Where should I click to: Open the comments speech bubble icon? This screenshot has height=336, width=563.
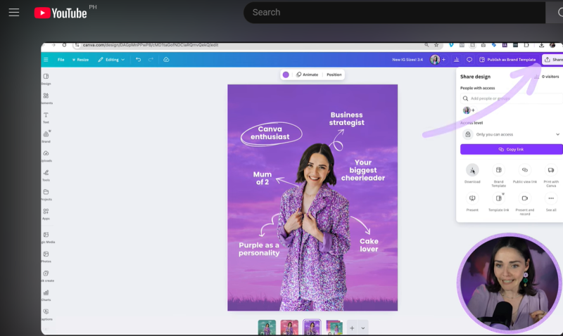(469, 60)
